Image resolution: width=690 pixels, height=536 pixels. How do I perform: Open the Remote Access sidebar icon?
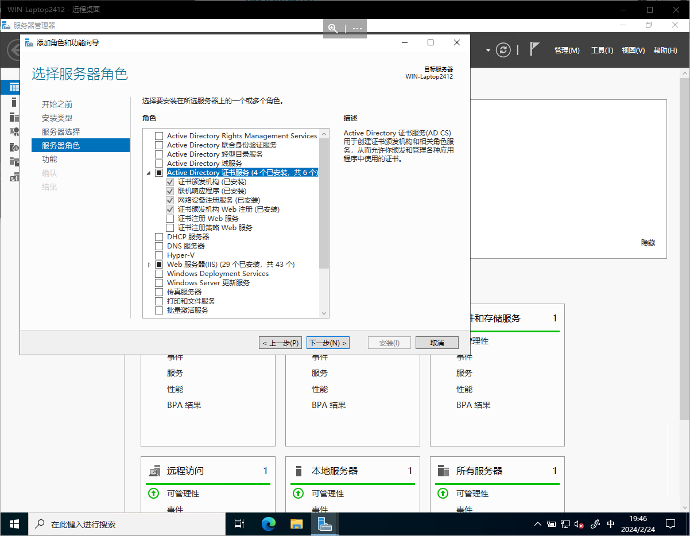(x=14, y=177)
